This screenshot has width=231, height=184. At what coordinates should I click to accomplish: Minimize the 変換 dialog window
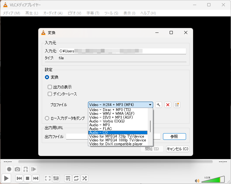tap(157, 33)
